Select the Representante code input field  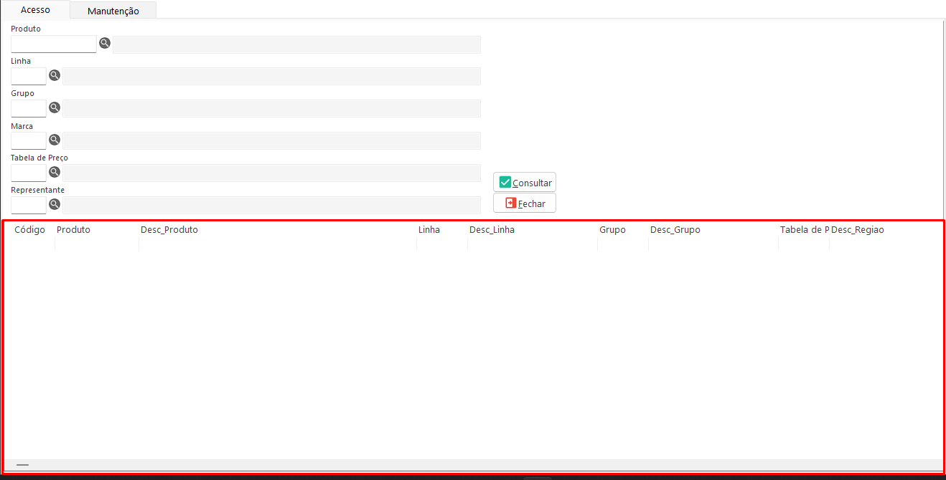[29, 205]
